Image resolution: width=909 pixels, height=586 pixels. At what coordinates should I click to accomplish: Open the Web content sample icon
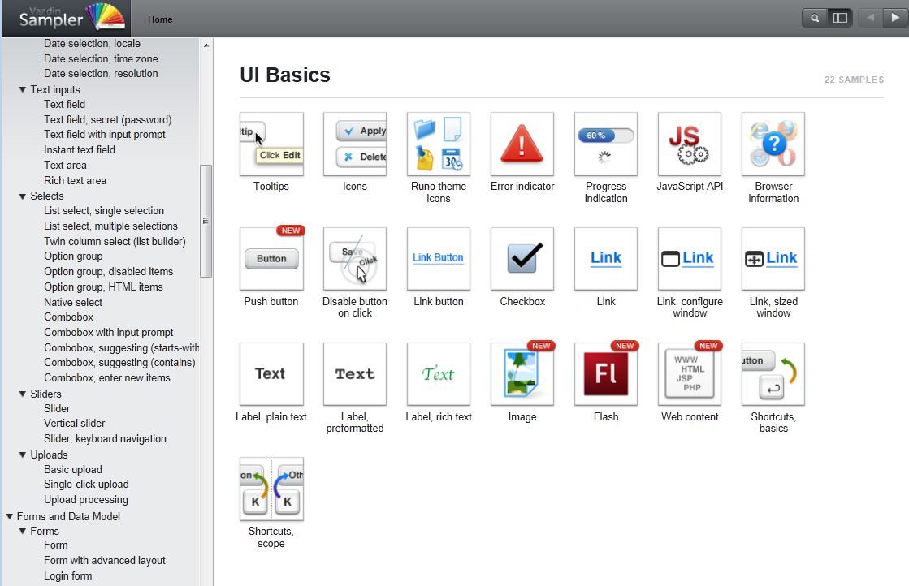pos(690,374)
